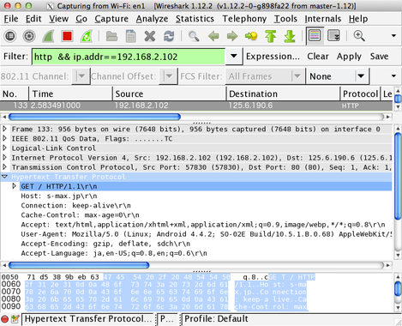Screen dimensions: 402x326
Task: Click into the display filter field
Action: (x=129, y=57)
